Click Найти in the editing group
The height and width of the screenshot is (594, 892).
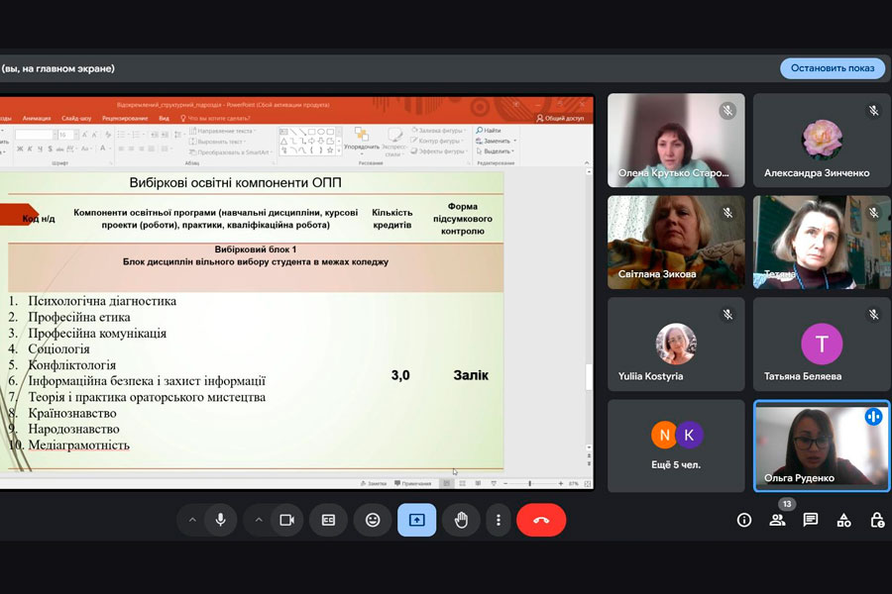pos(489,130)
